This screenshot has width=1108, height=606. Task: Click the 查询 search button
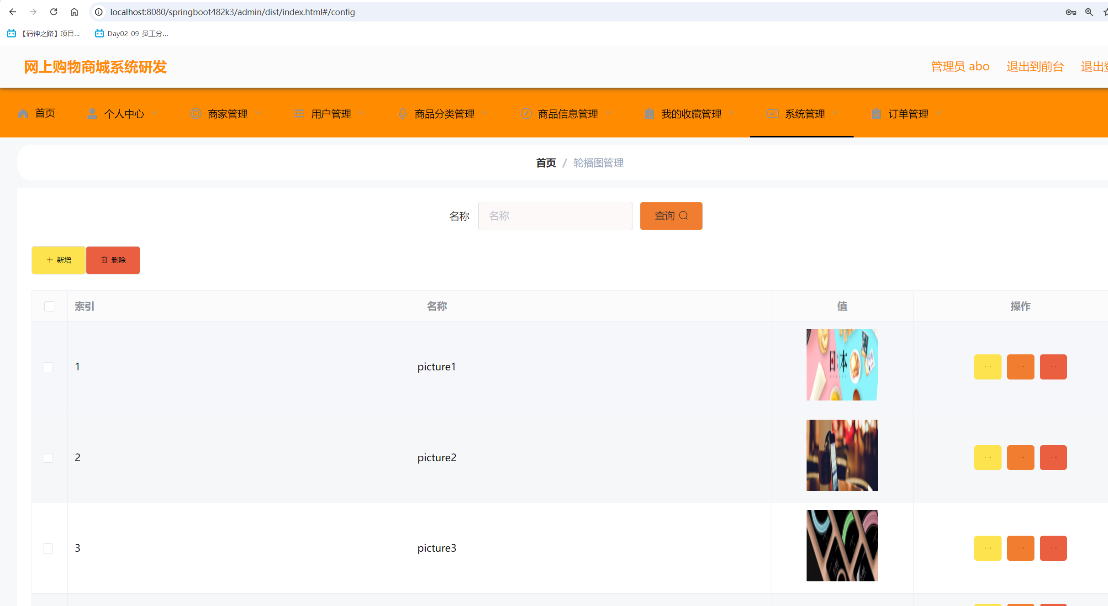pos(671,216)
